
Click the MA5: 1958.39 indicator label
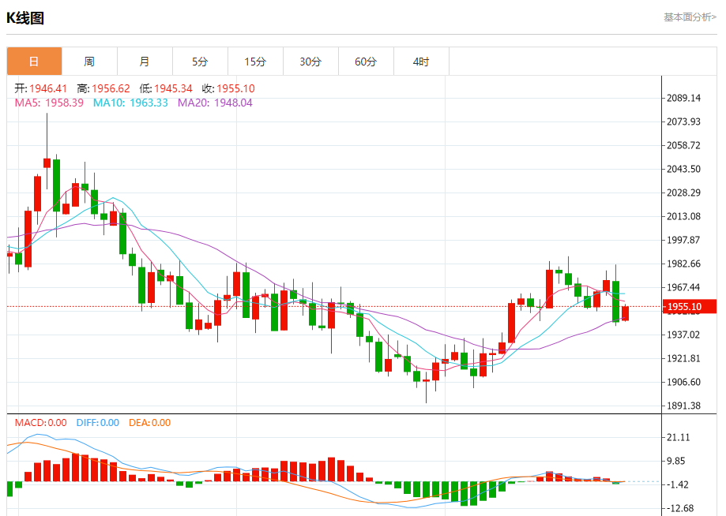(x=49, y=103)
